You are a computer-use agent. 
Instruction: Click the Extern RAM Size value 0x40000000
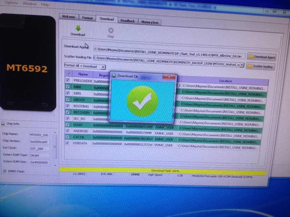point(40,162)
